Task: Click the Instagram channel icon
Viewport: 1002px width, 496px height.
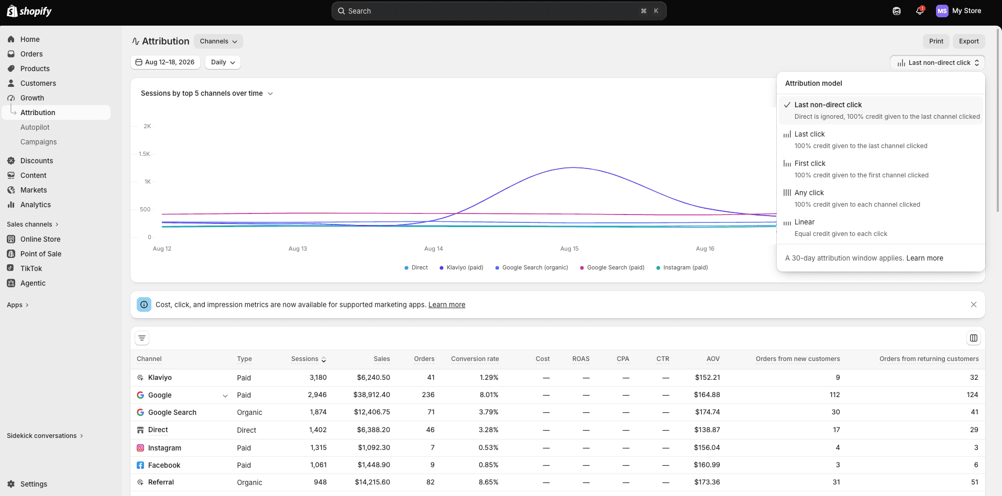Action: (140, 448)
